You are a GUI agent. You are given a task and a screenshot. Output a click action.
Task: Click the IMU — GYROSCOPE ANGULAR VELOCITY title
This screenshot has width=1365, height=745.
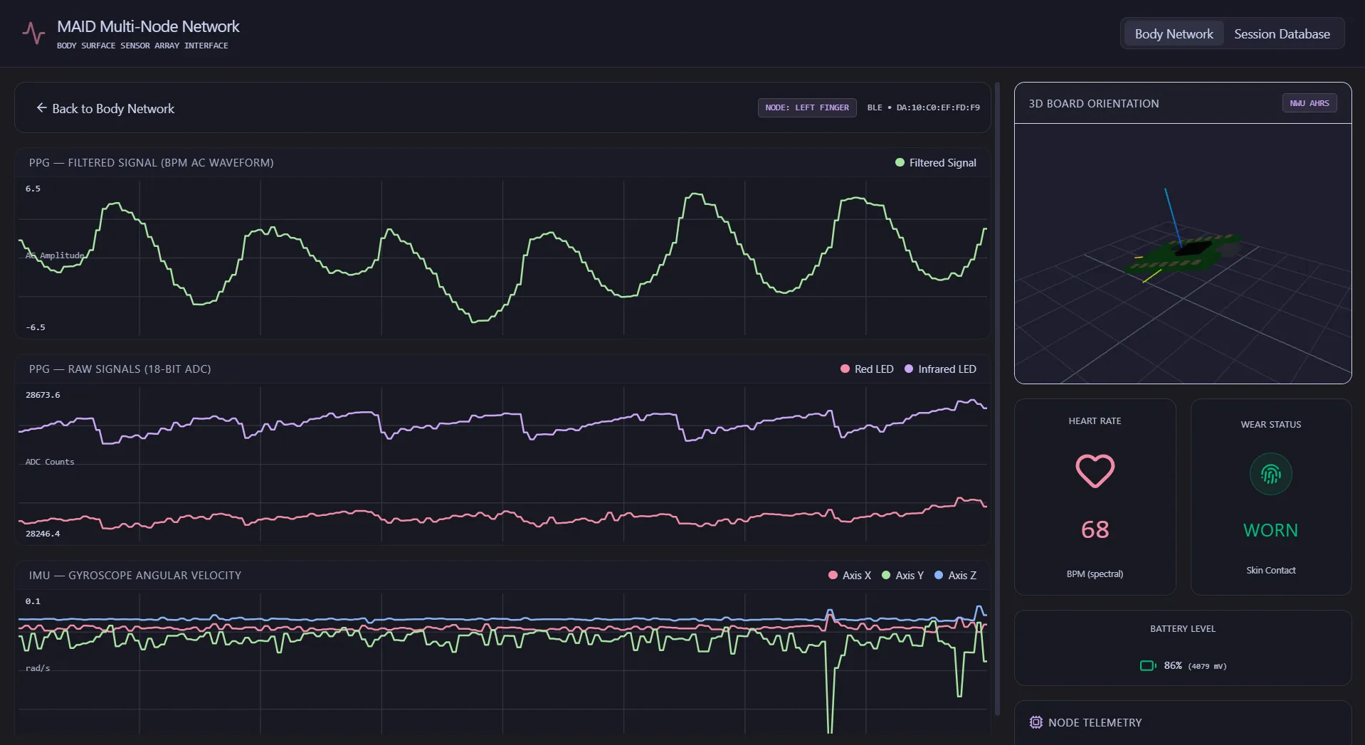[x=135, y=576]
